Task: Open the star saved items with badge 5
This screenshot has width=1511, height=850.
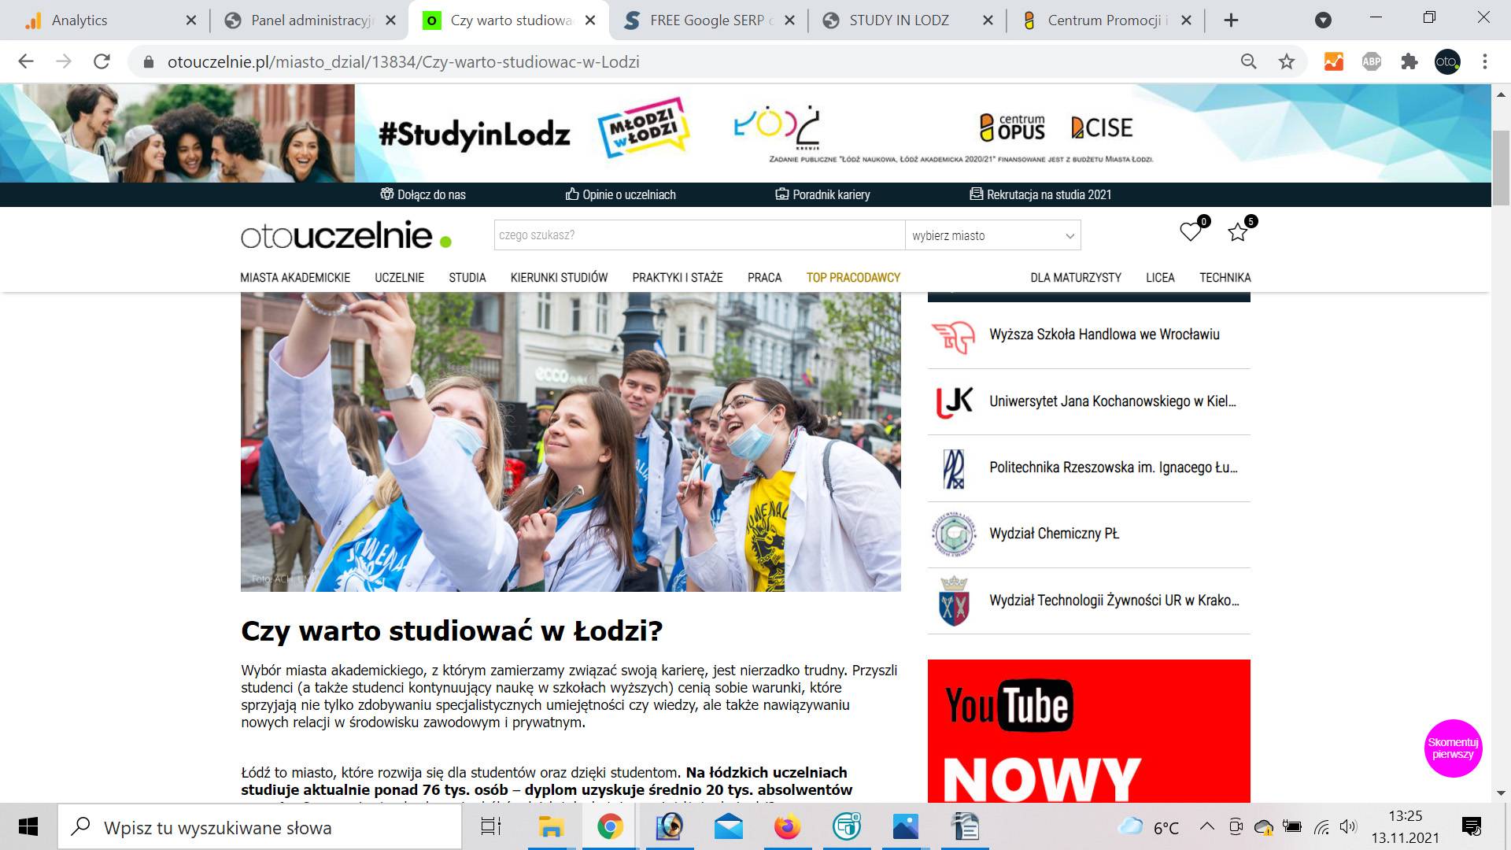Action: (1238, 231)
